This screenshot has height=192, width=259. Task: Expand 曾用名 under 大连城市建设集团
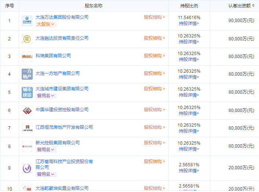[x=46, y=96]
